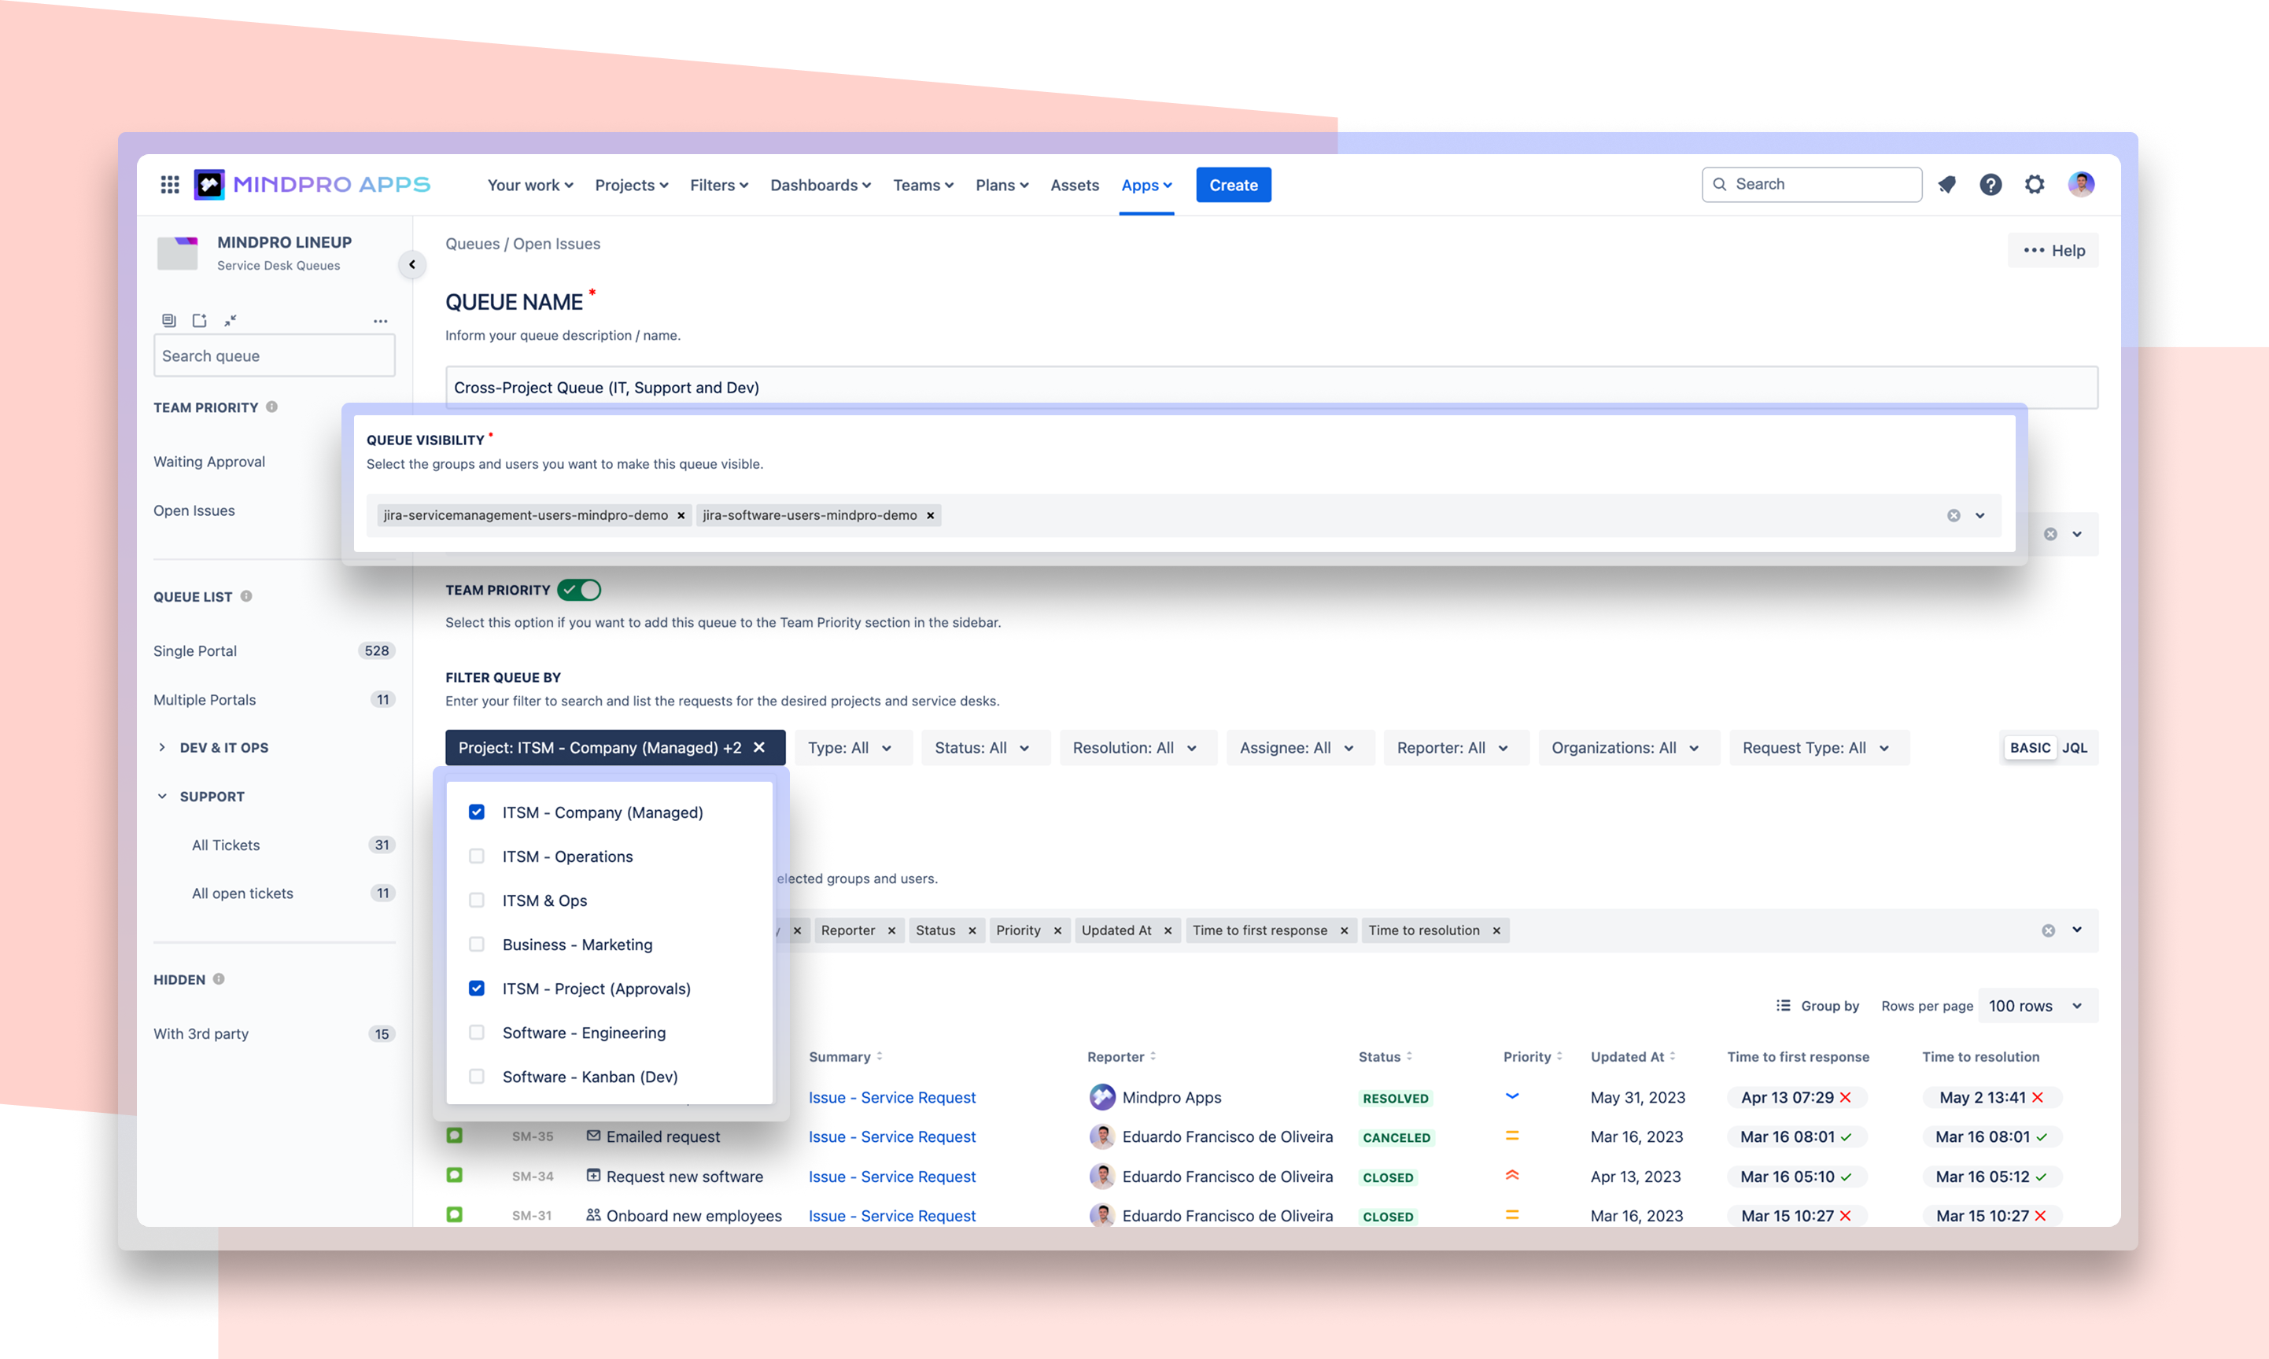Open the Waiting Approval queue
The image size is (2269, 1359).
pos(210,462)
